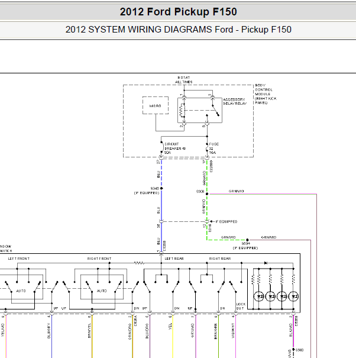
Task: Click the S308 splice label
Action: click(200, 192)
